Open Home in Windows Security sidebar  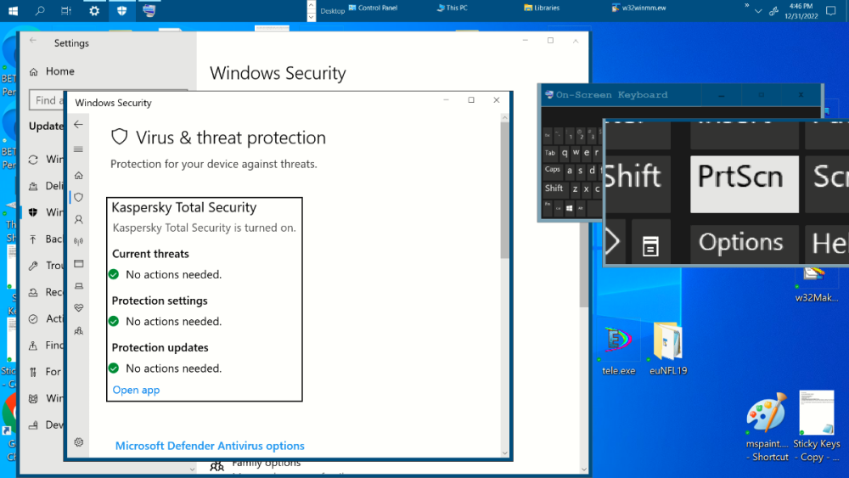78,176
